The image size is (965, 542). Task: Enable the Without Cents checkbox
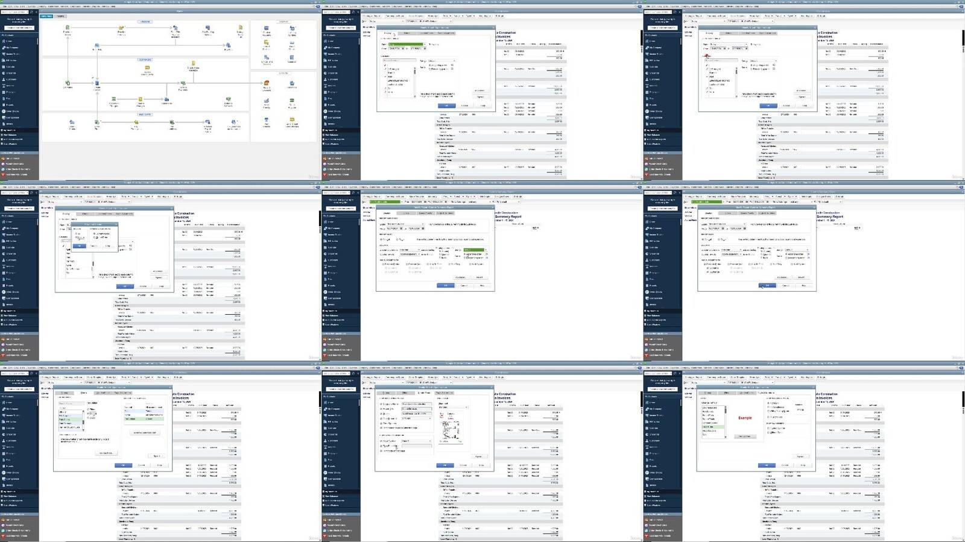tap(768, 432)
